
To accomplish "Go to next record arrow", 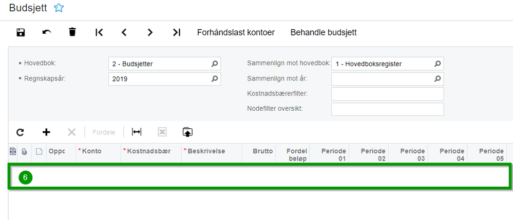I will (x=150, y=32).
